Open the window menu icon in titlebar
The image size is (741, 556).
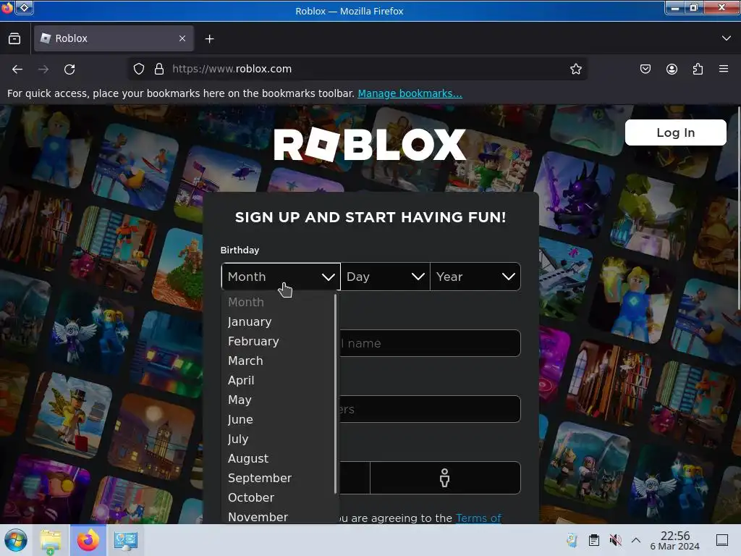tap(7, 8)
